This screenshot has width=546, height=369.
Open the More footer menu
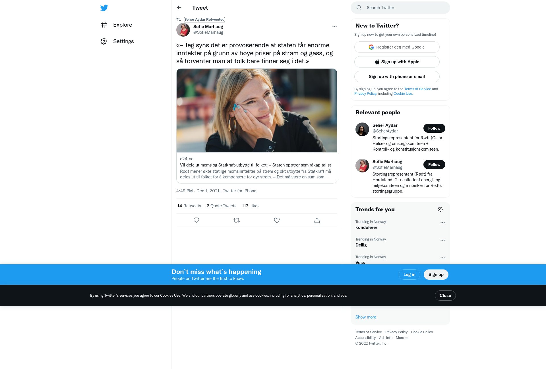tap(402, 338)
